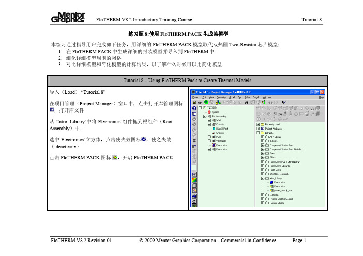Collapse the Tutorial 8 root node
This screenshot has height=256, width=363.
click(x=200, y=108)
